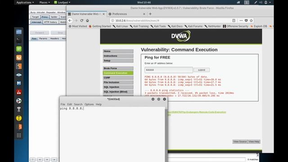Click in the Leafpad text area

coord(112,134)
